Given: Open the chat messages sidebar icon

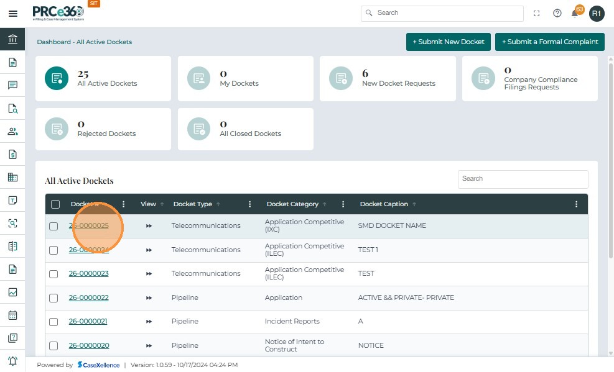Looking at the screenshot, I should (12, 86).
